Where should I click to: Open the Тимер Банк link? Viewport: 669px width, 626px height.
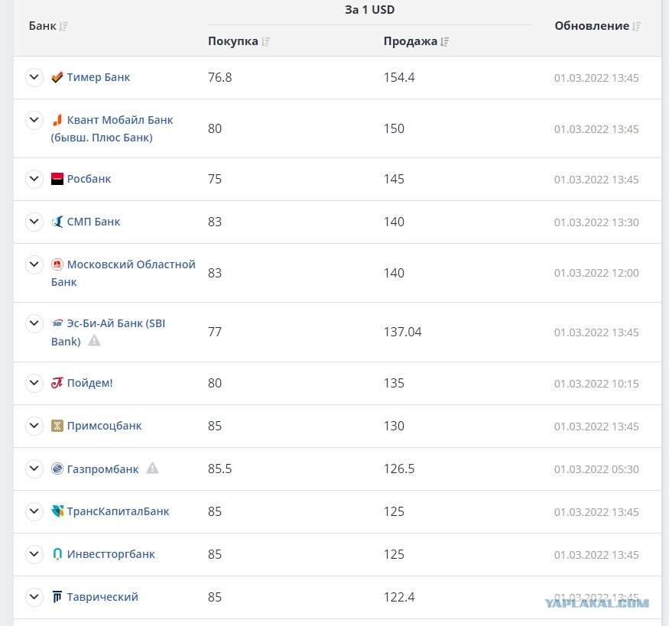pos(99,77)
